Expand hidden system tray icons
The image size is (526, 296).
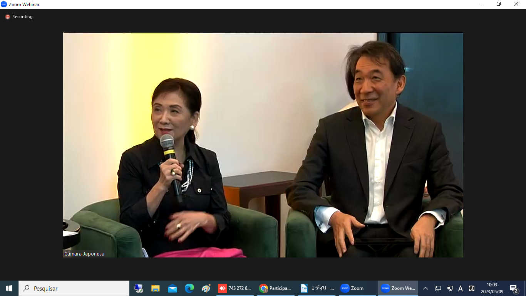[x=425, y=288]
